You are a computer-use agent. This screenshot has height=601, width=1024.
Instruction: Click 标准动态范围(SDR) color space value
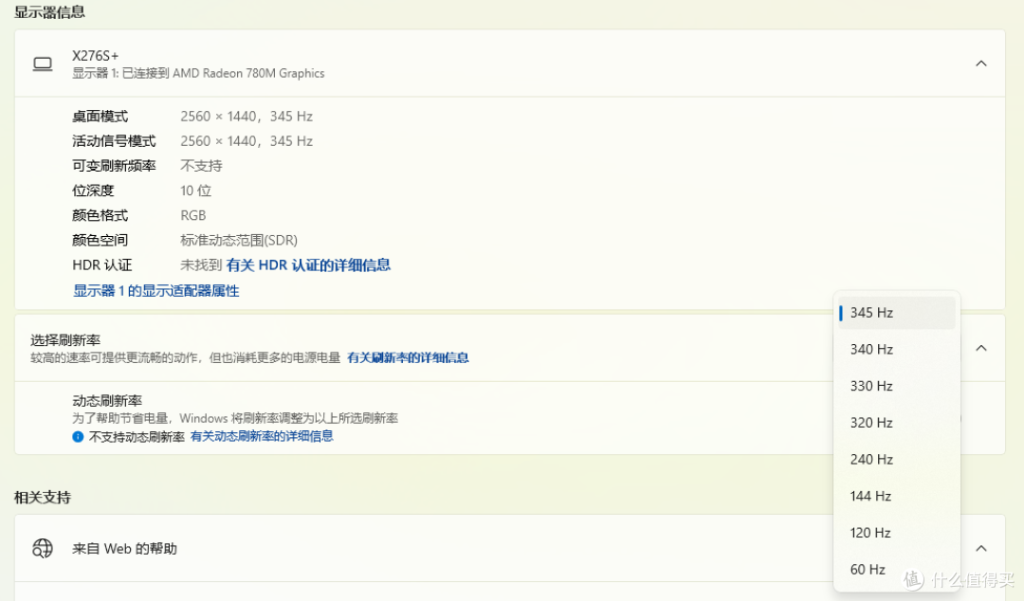click(x=239, y=241)
